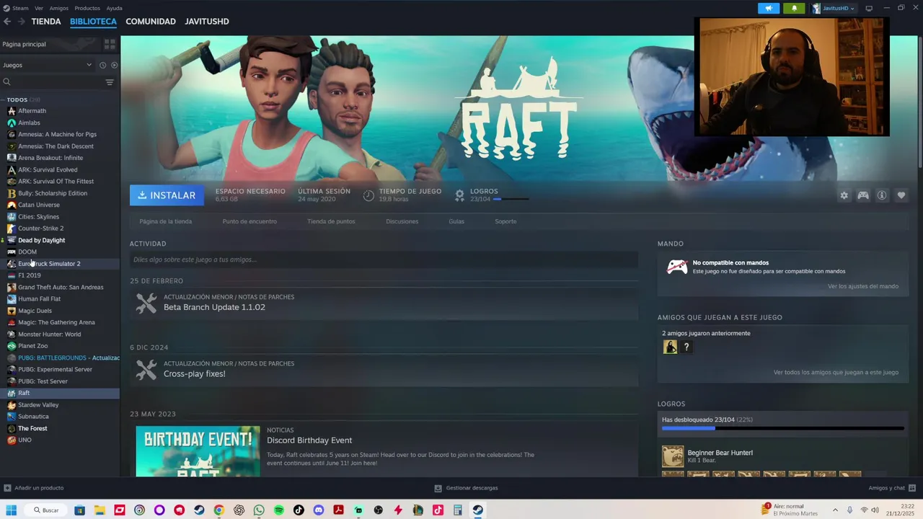923x519 pixels.
Task: Open Beta Branch Update wrench icon
Action: [146, 303]
